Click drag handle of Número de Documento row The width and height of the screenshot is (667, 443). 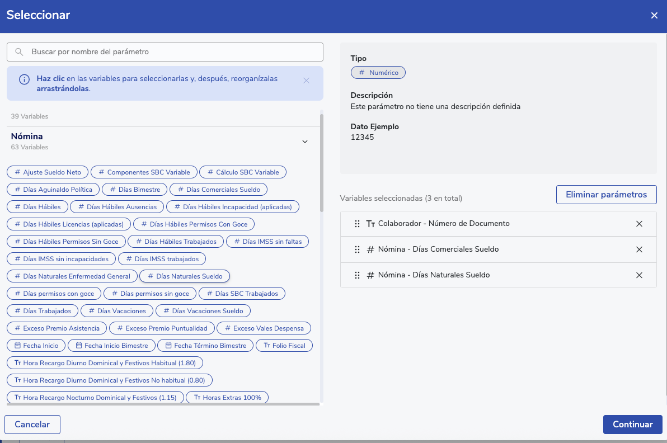click(357, 224)
